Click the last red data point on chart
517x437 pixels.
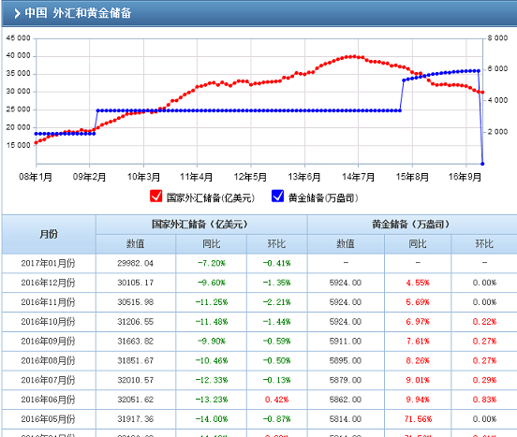482,93
